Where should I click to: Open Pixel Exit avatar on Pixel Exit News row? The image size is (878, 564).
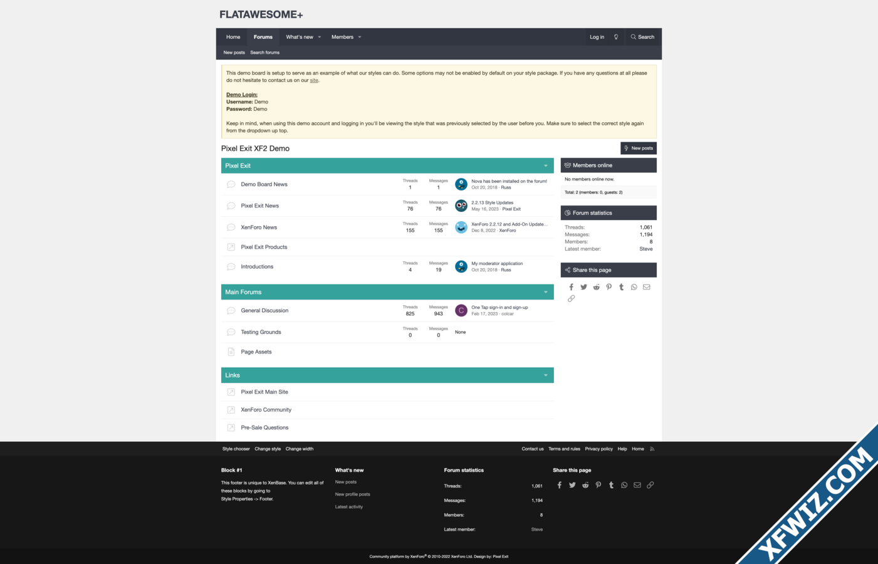pyautogui.click(x=461, y=206)
